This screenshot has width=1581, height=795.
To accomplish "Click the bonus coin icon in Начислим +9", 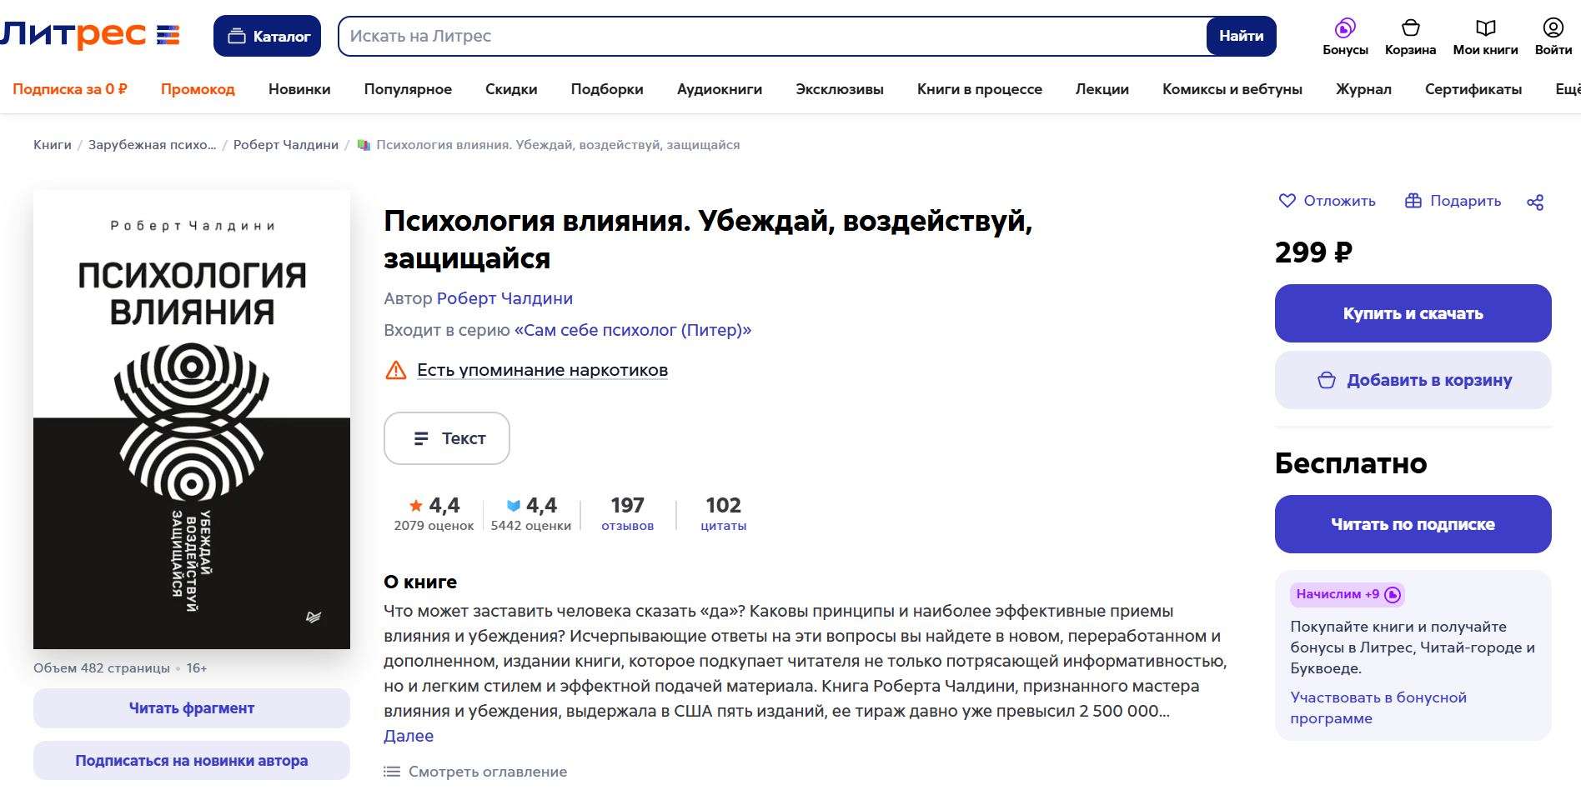I will [1392, 594].
